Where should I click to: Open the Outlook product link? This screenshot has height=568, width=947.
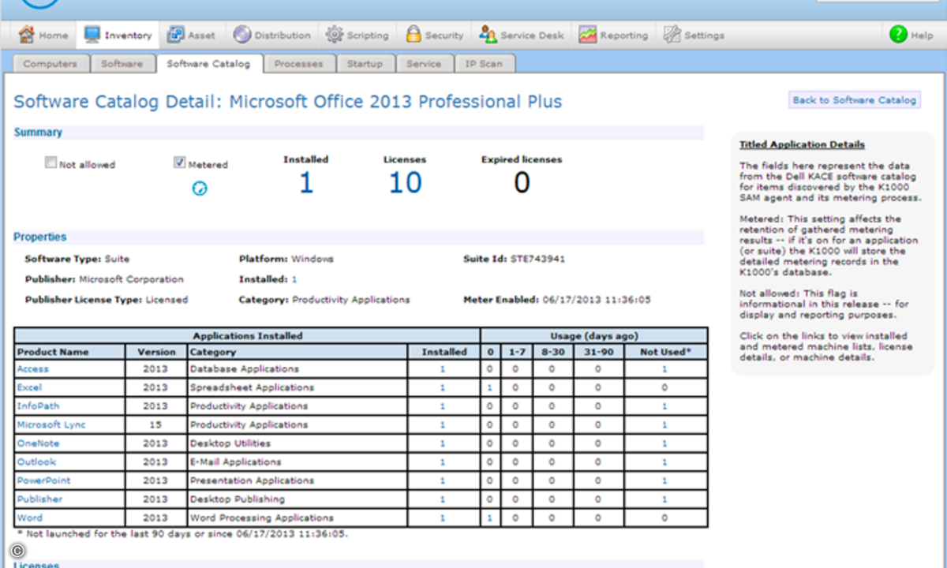pyautogui.click(x=37, y=462)
